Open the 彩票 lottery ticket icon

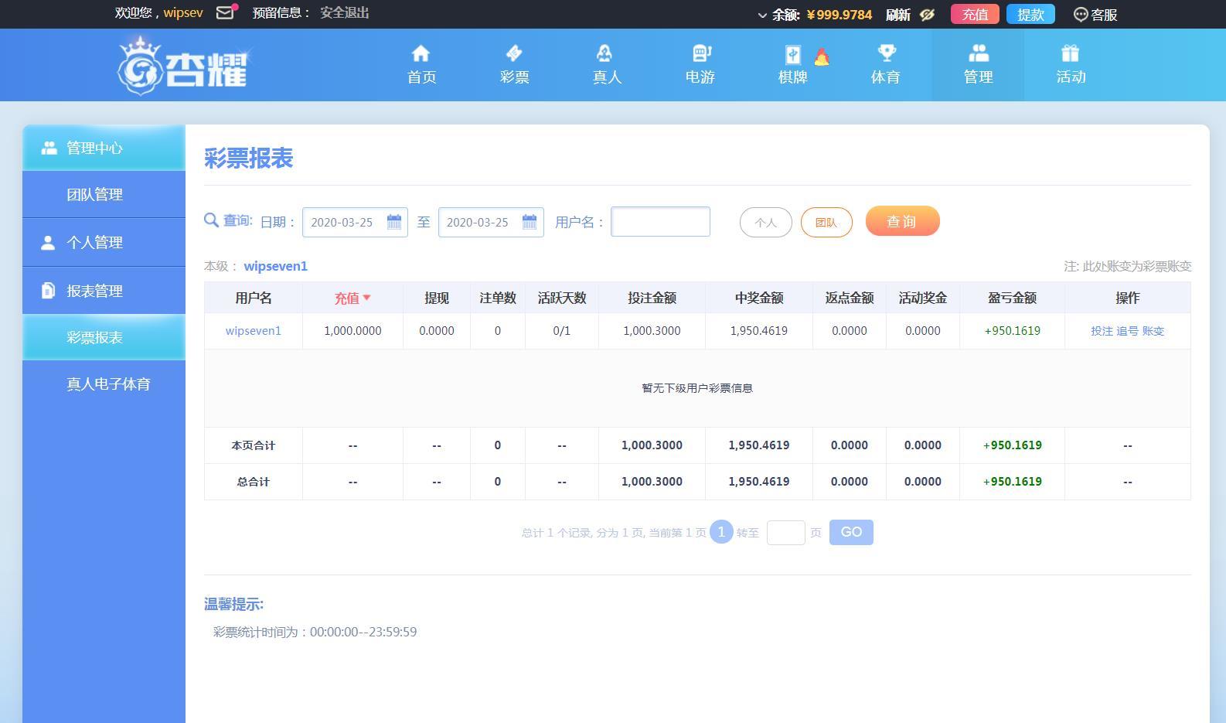coord(514,53)
